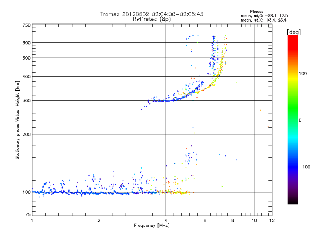This screenshot has height=240, width=320.
Task: Select the "mean, sd,O: -88.1, 17.5" line
Action: pyautogui.click(x=264, y=16)
